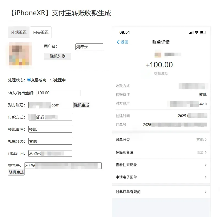Select the 处理中 radio button
The image size is (220, 217).
coord(52,80)
